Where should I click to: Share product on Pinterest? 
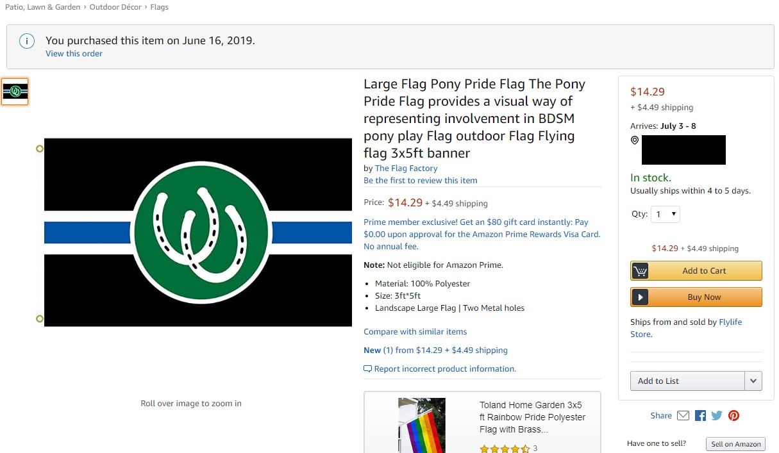(733, 415)
